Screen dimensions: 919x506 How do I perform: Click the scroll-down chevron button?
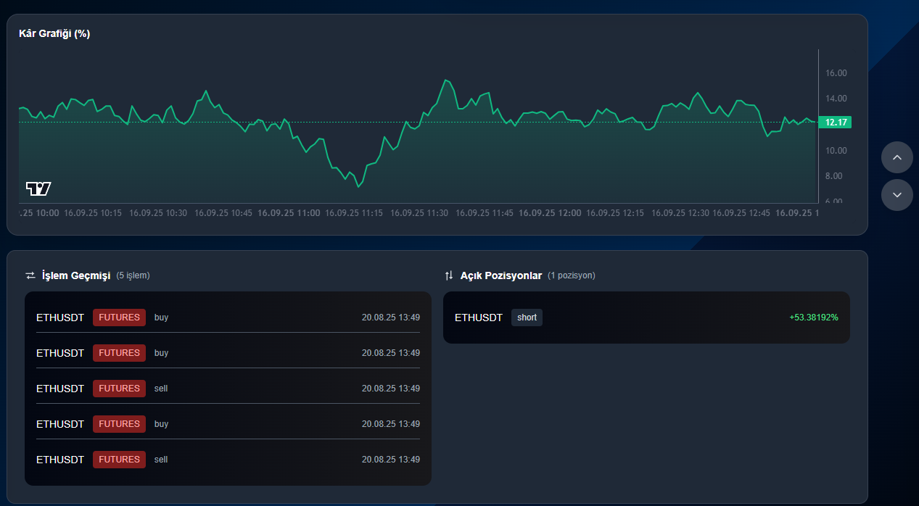point(897,195)
